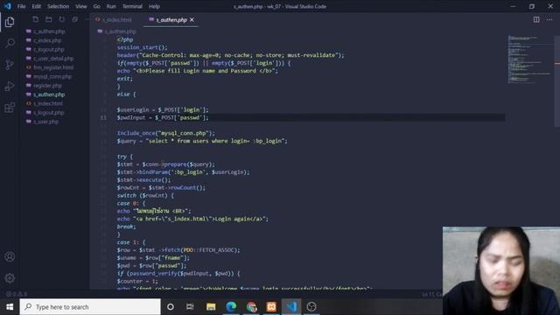Open editor More Actions ellipsis menu
Viewport: 560px width, 315px height.
click(x=549, y=19)
